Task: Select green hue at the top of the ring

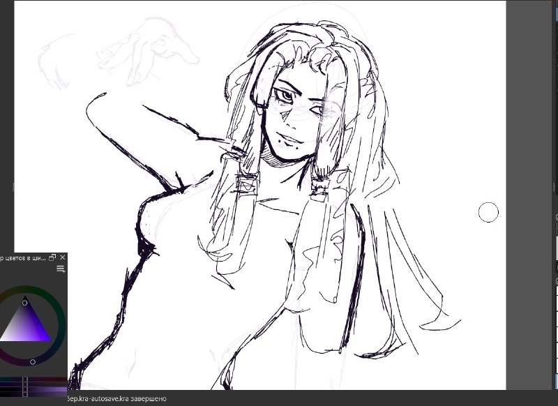Action: tap(25, 290)
